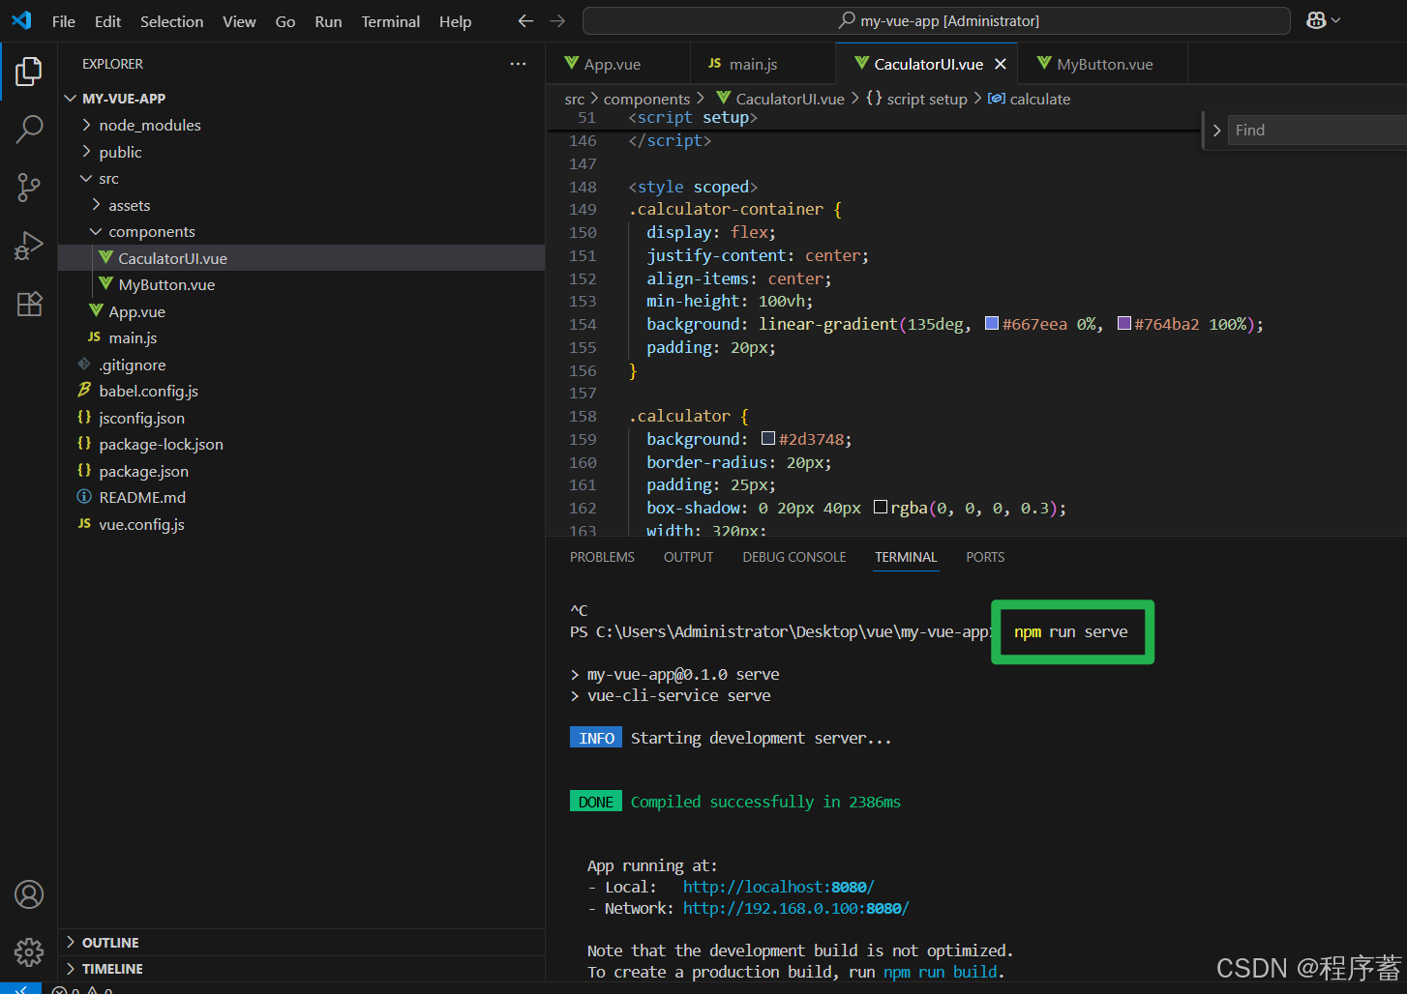Open the Run menu
Screen dimensions: 1407x994
pos(328,21)
